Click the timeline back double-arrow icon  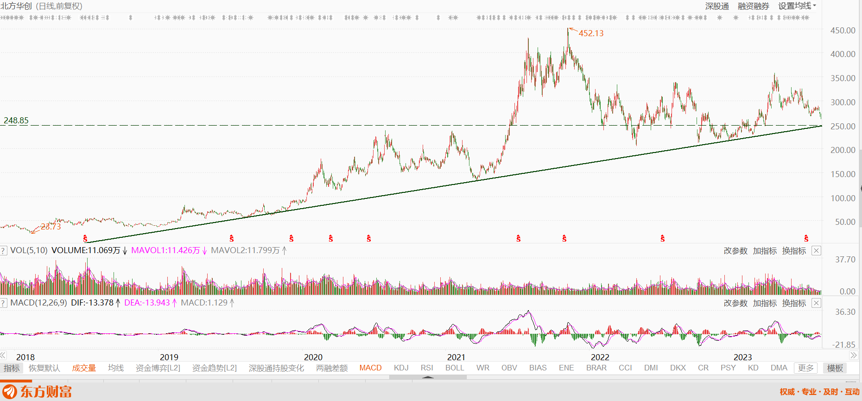(3, 356)
